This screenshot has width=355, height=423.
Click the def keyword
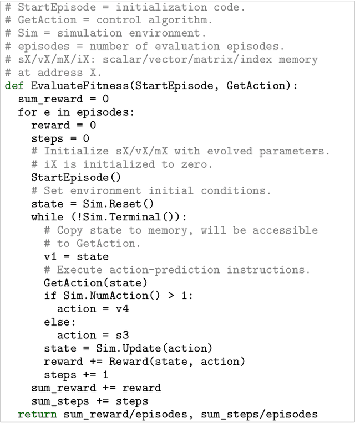coord(14,86)
